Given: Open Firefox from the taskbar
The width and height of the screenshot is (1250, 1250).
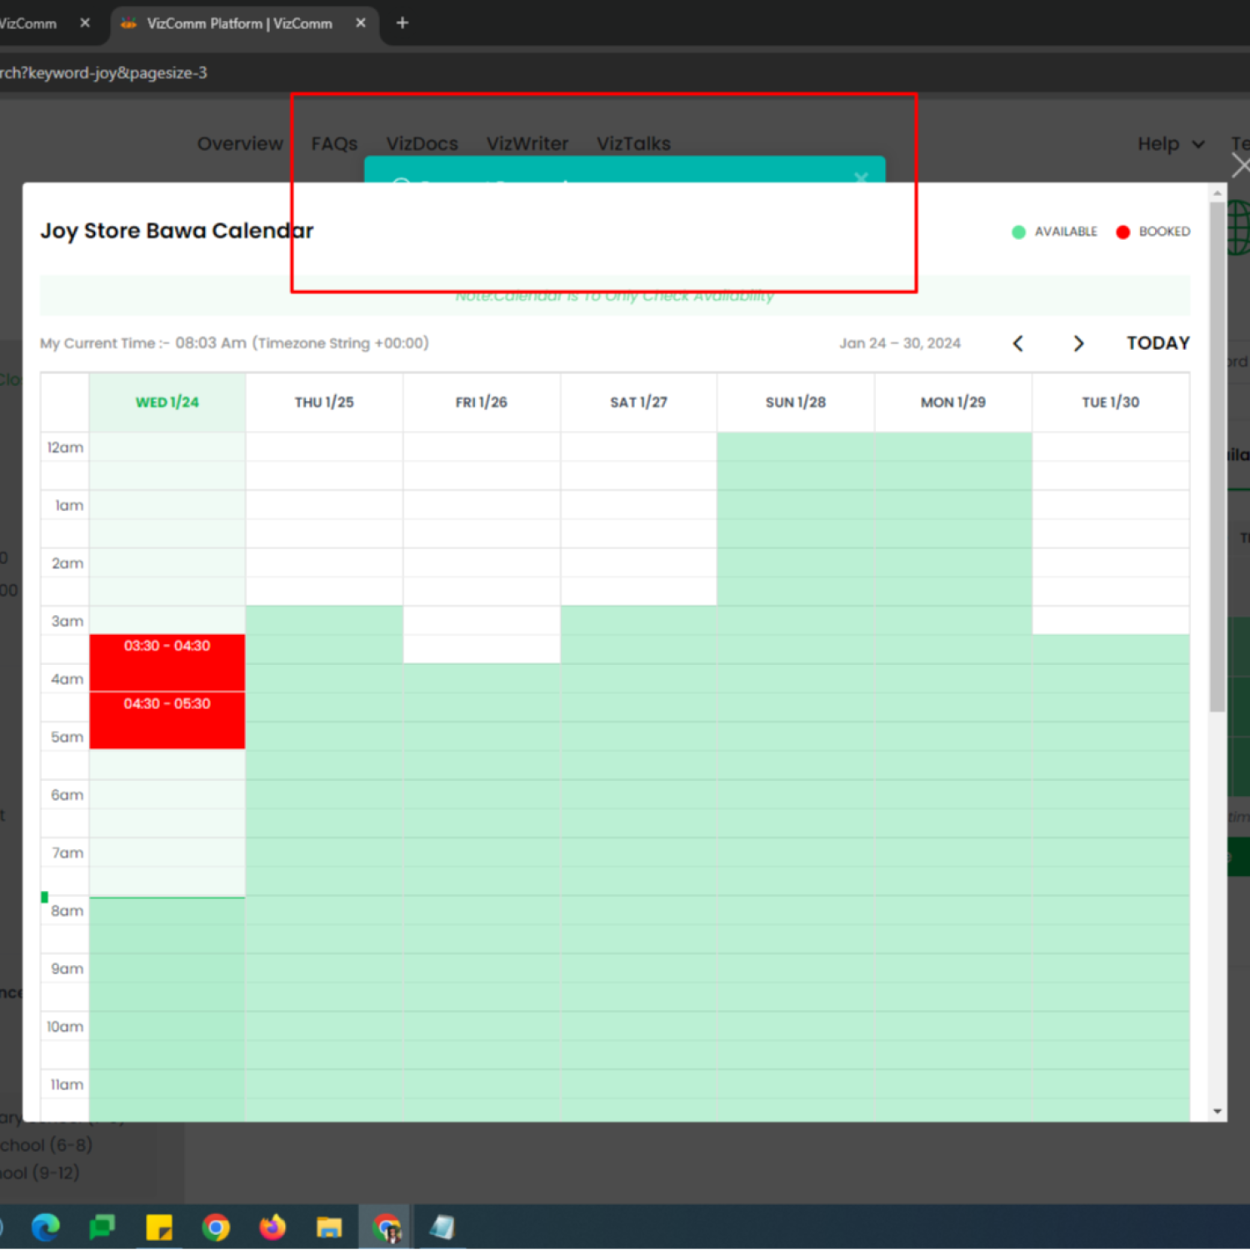Looking at the screenshot, I should coord(272,1227).
